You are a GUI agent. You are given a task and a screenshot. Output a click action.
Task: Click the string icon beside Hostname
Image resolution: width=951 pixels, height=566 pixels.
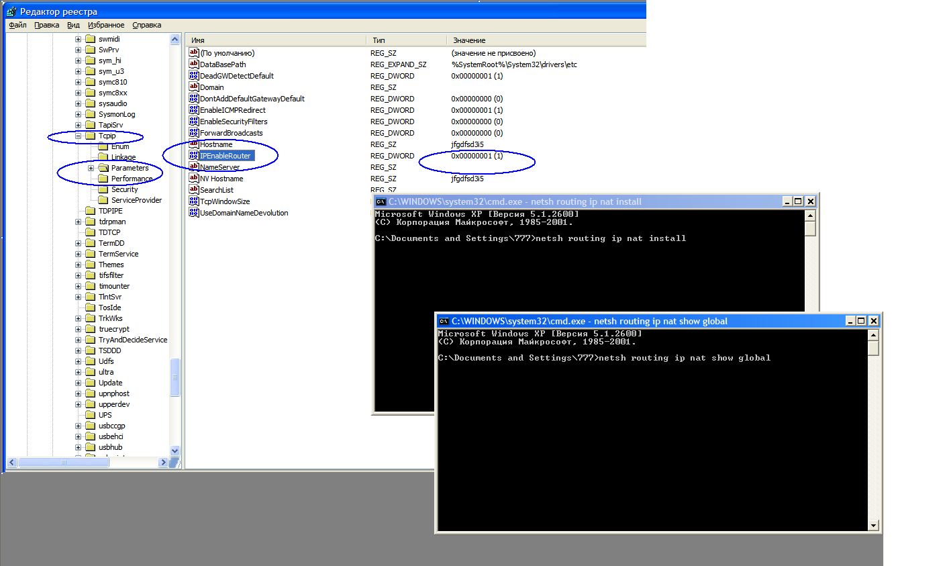[194, 144]
